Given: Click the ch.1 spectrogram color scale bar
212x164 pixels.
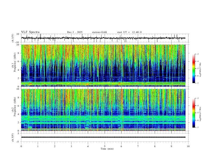Looking at the screenshot, I should coord(194,69).
